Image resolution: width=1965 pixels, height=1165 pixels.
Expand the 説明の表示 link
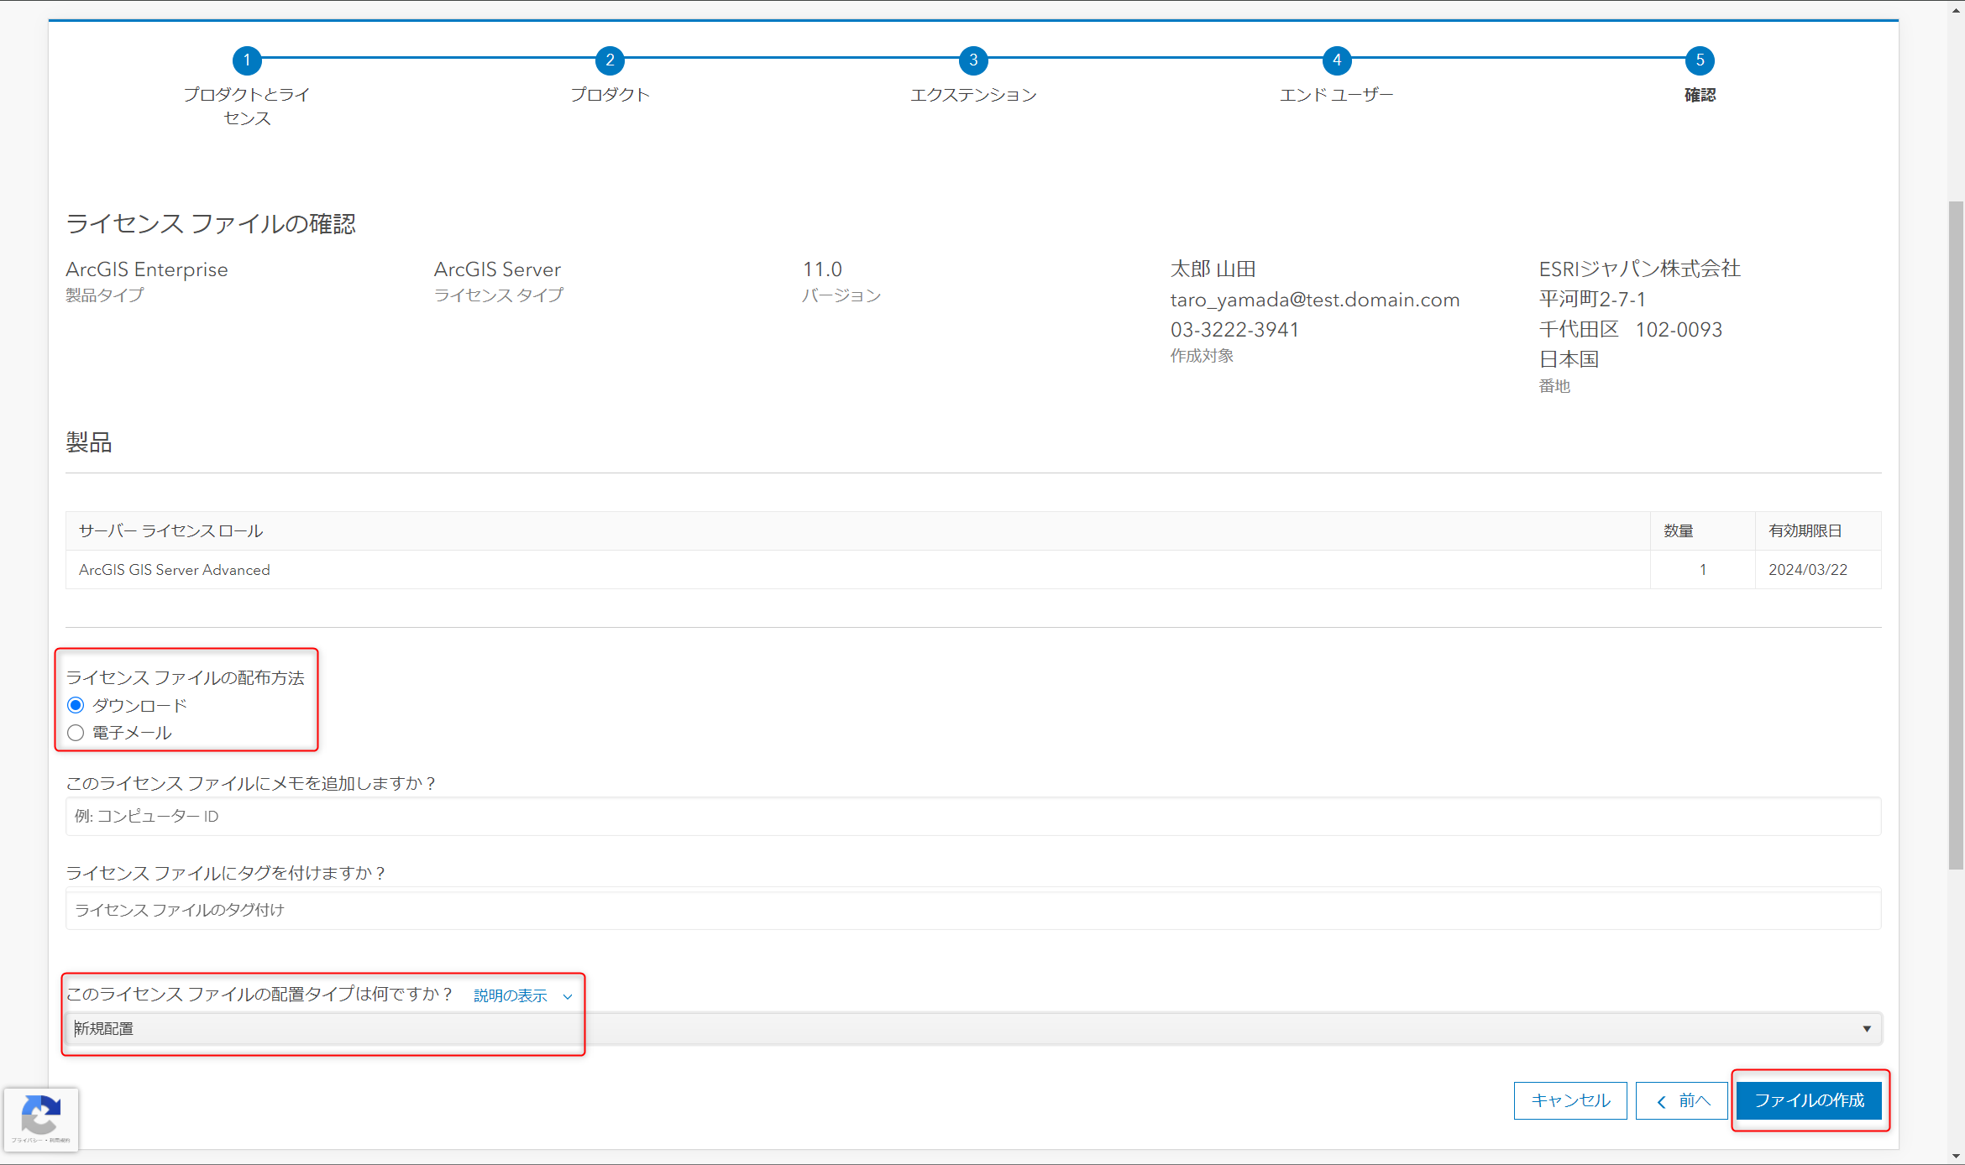click(x=522, y=995)
